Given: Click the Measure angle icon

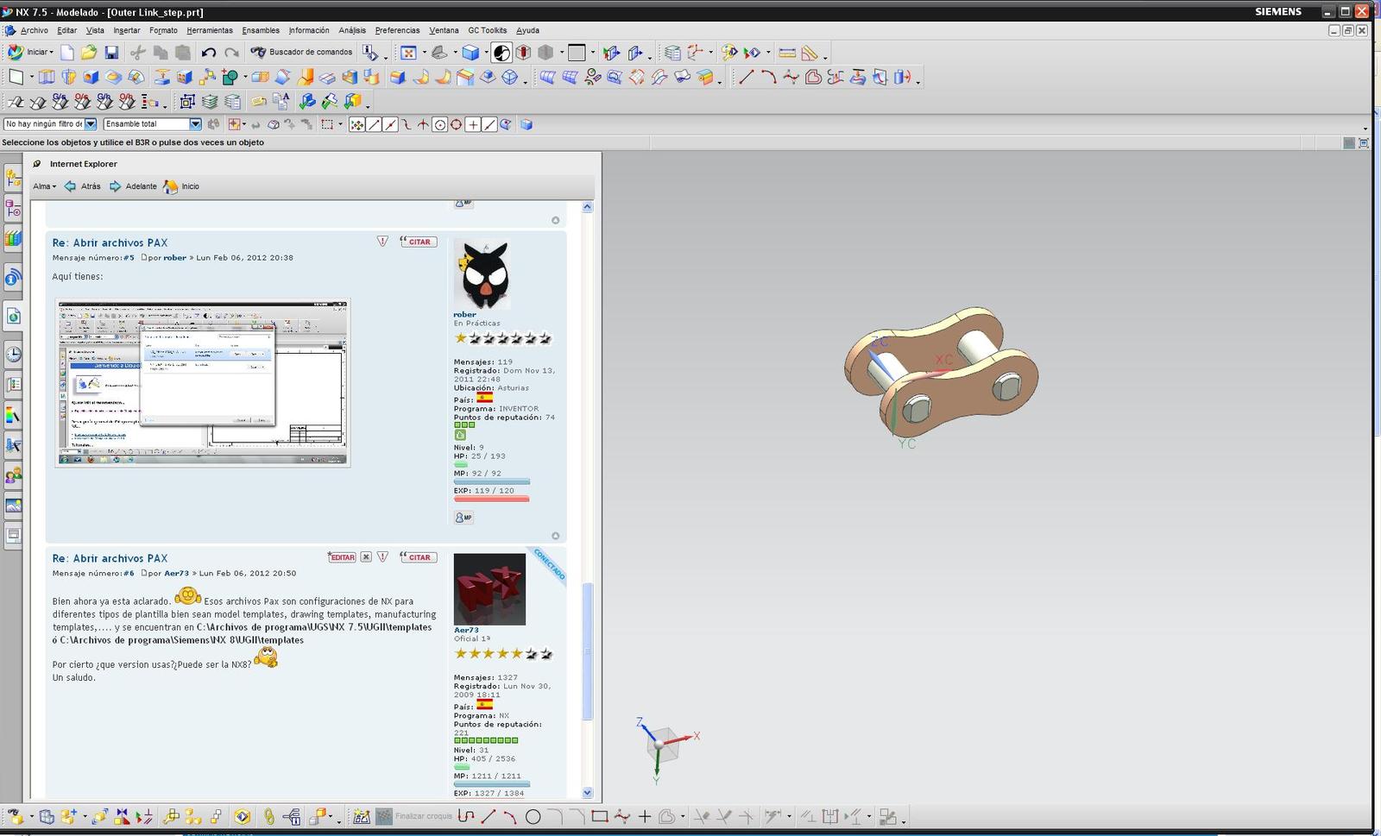Looking at the screenshot, I should 810,53.
